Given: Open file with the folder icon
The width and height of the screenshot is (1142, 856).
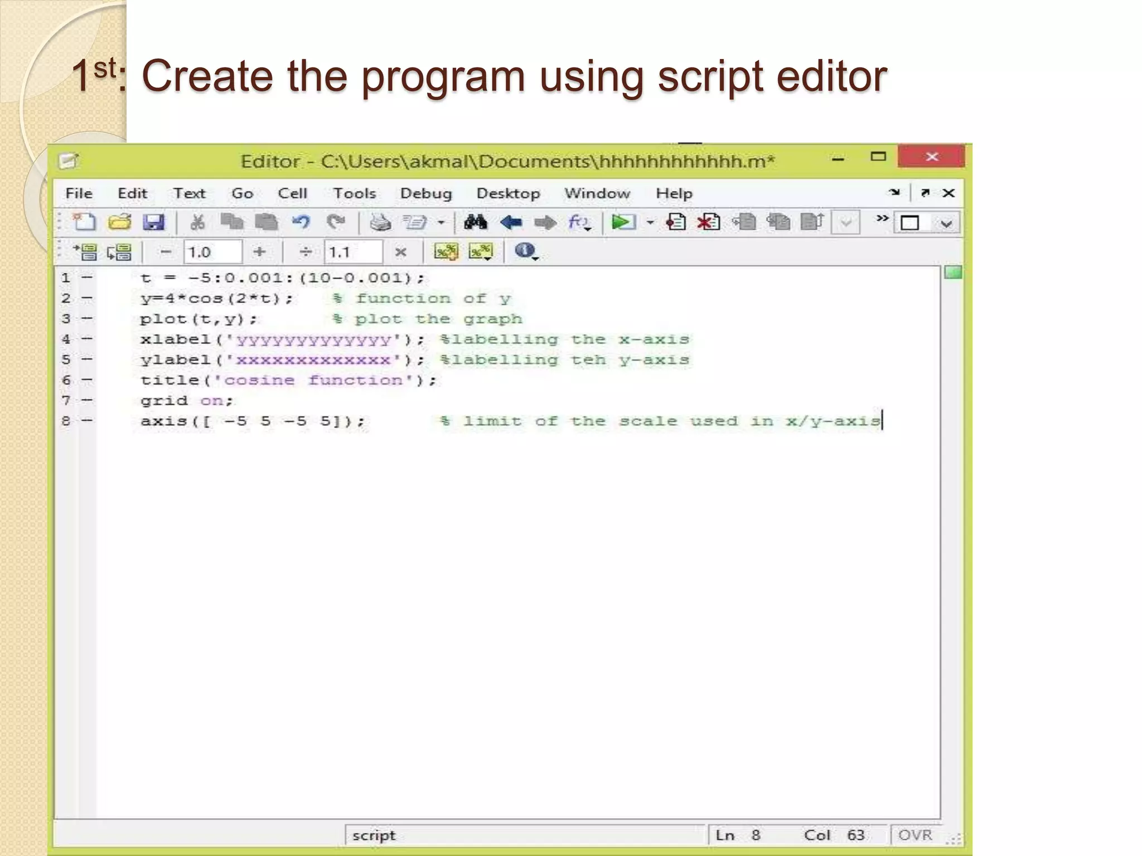Looking at the screenshot, I should (x=119, y=222).
